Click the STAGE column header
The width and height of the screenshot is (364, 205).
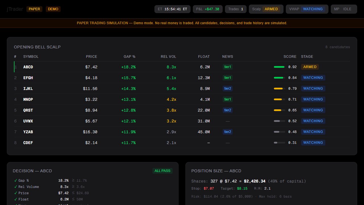click(x=307, y=57)
